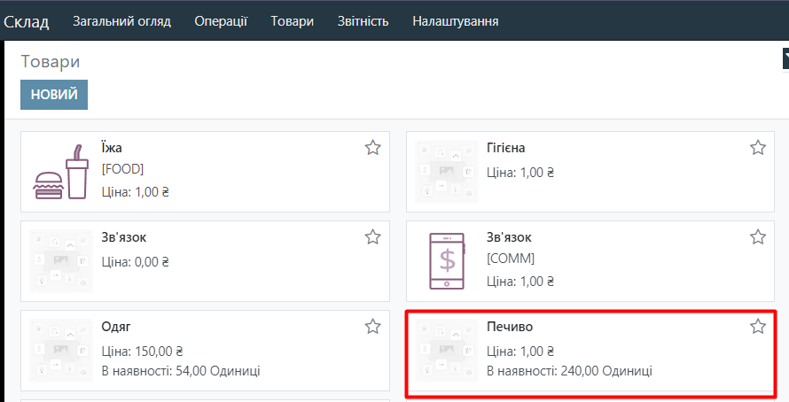789x402 pixels.
Task: Toggle favorite star on Гігієна card
Action: (757, 148)
